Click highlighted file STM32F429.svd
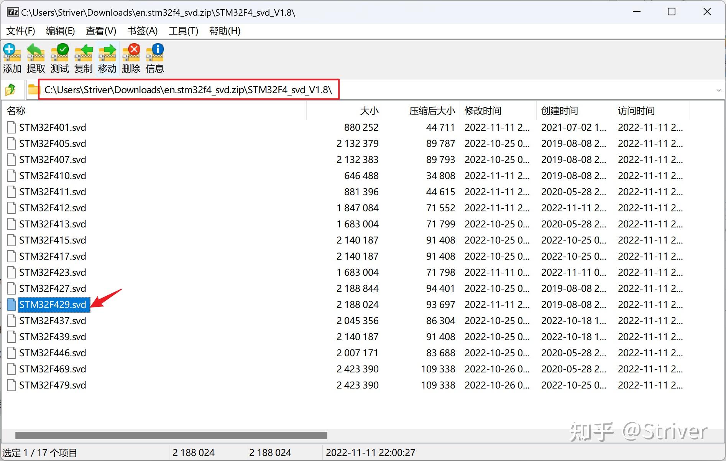 pos(54,305)
